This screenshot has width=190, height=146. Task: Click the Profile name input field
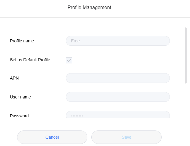coord(118,41)
